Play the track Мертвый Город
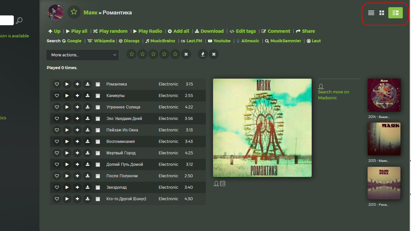 (67, 153)
